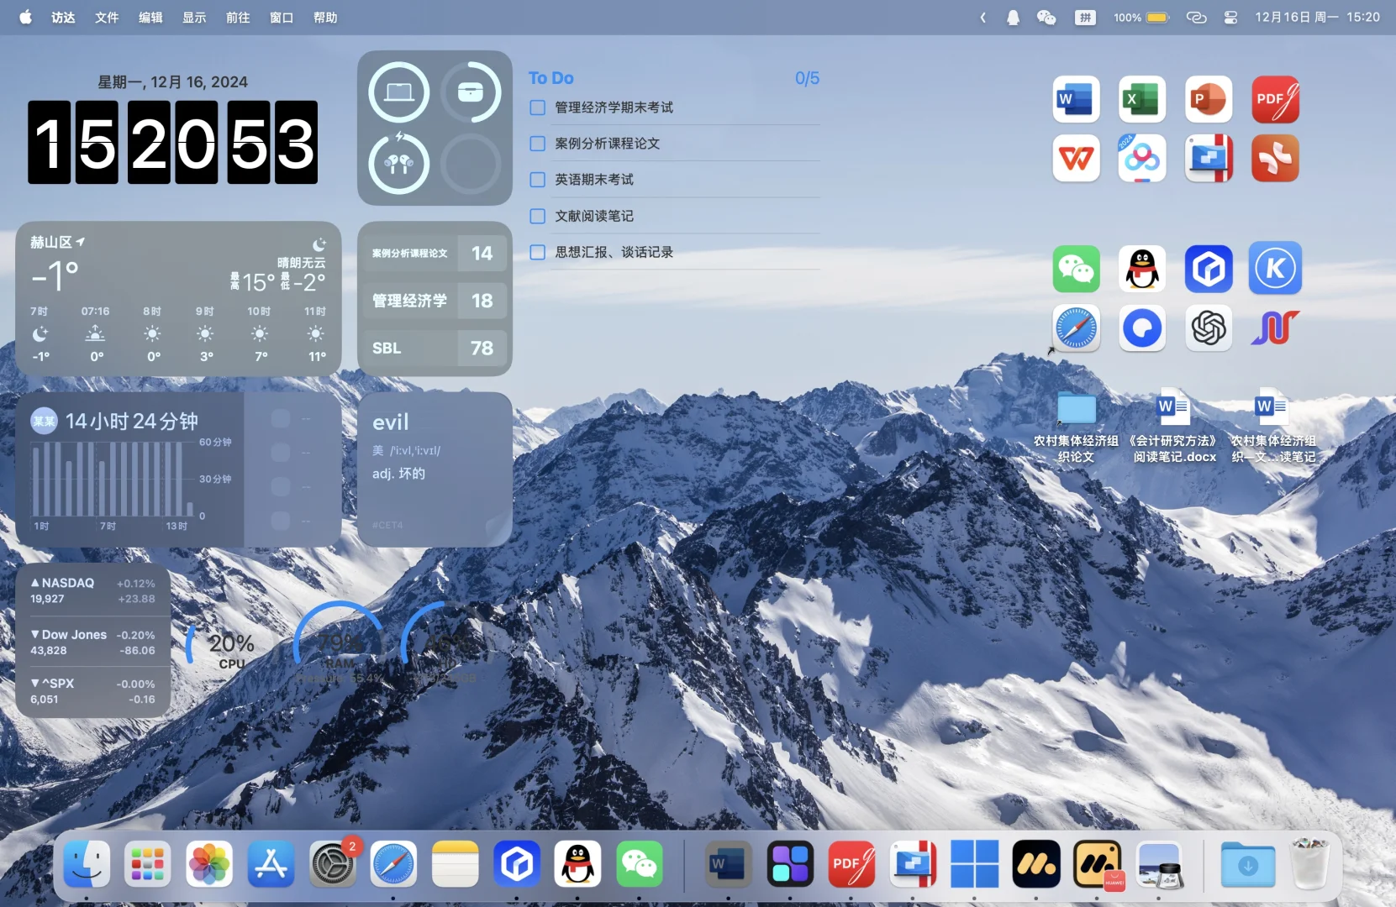The image size is (1396, 907).
Task: Click the 案例分析课程论文 countdown row showing 14
Action: click(x=435, y=253)
